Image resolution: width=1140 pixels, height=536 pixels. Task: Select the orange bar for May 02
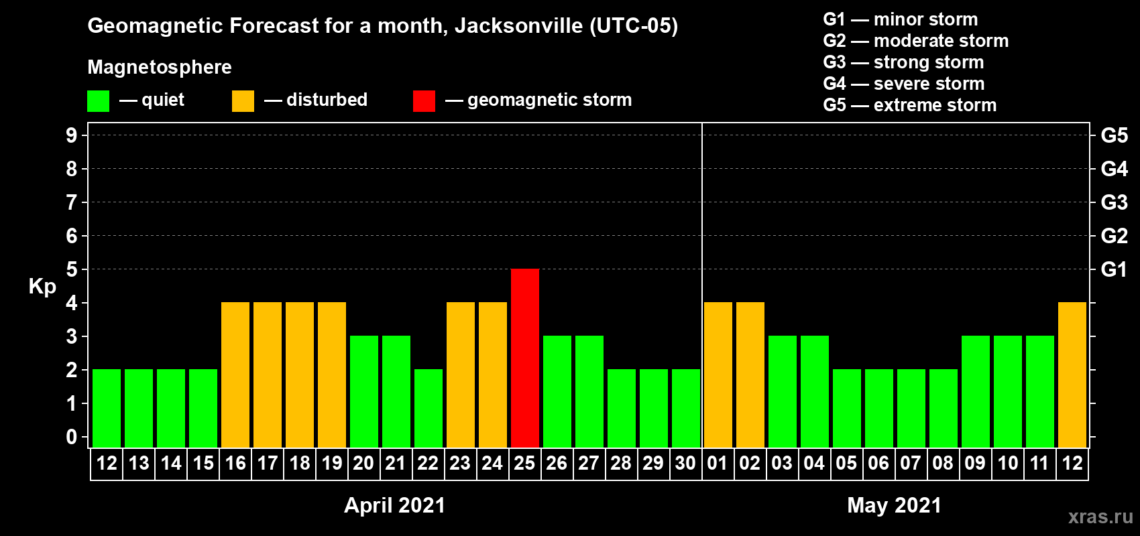(x=750, y=375)
